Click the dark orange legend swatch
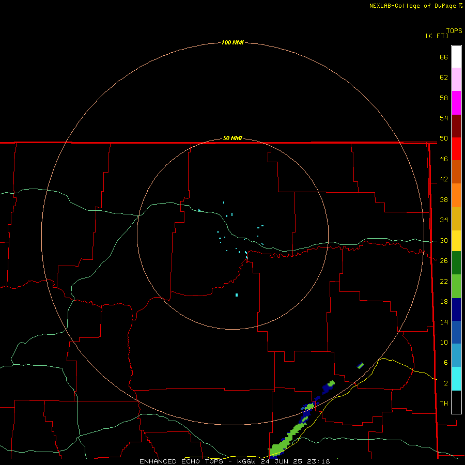This screenshot has width=465, height=465. coord(456,172)
